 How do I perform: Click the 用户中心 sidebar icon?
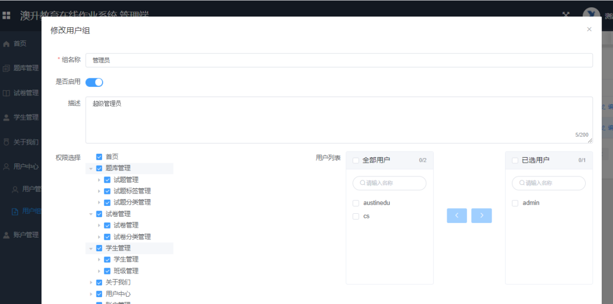tap(6, 166)
